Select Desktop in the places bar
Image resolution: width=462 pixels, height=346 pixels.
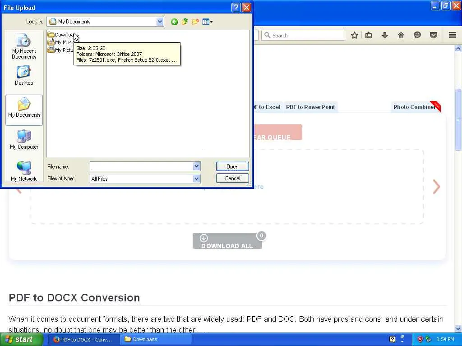pos(24,76)
